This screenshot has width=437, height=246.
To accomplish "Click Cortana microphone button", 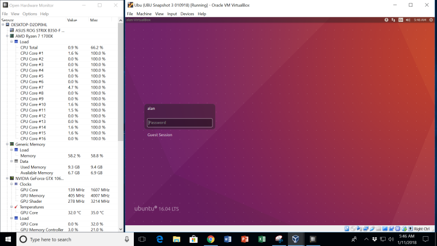I will (x=127, y=239).
